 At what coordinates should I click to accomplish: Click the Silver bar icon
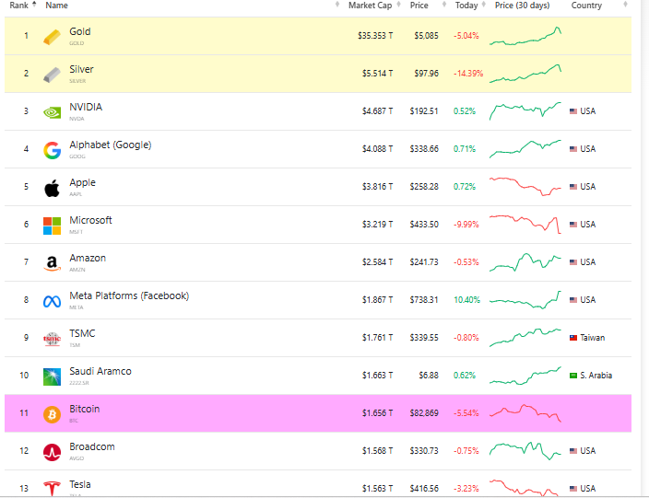[53, 75]
